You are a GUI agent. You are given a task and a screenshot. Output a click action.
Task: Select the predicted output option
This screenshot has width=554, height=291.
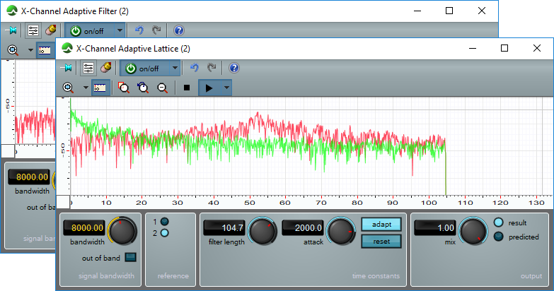(498, 237)
